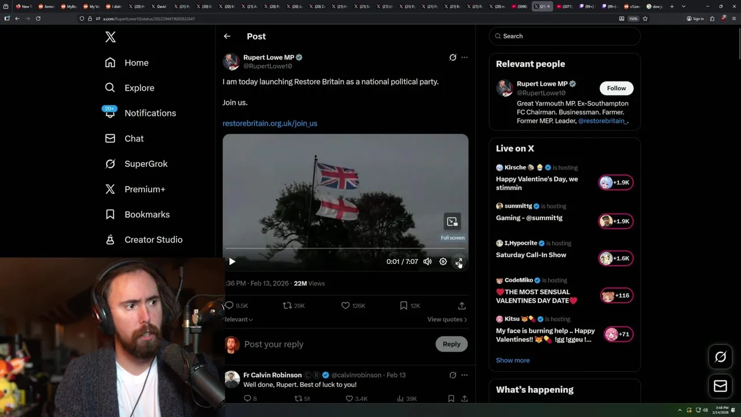Join Kitsu's live with +71 listeners
This screenshot has width=741, height=417.
618,334
